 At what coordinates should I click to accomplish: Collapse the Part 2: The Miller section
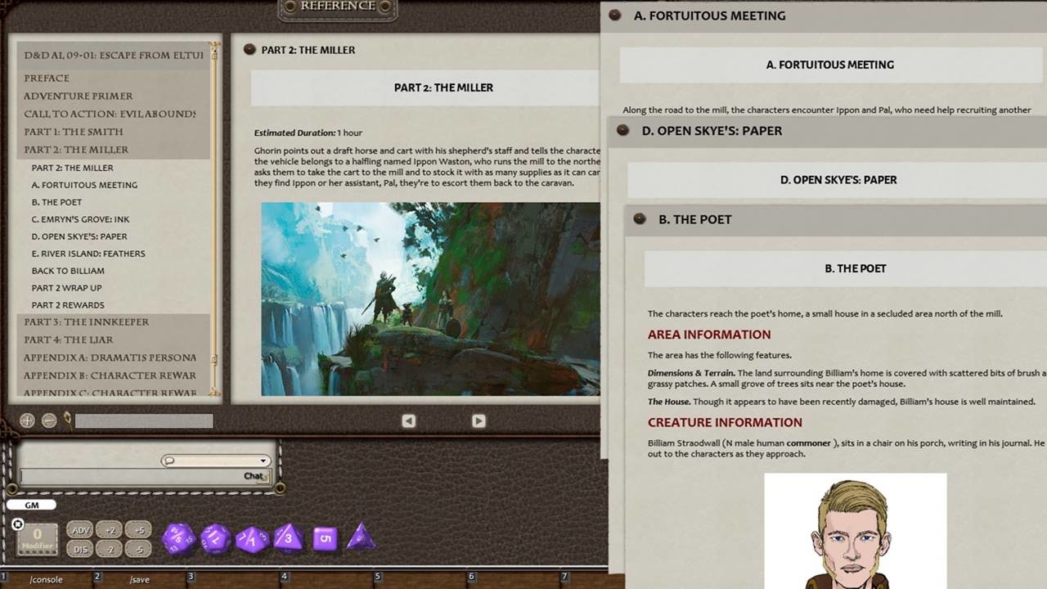coord(75,149)
